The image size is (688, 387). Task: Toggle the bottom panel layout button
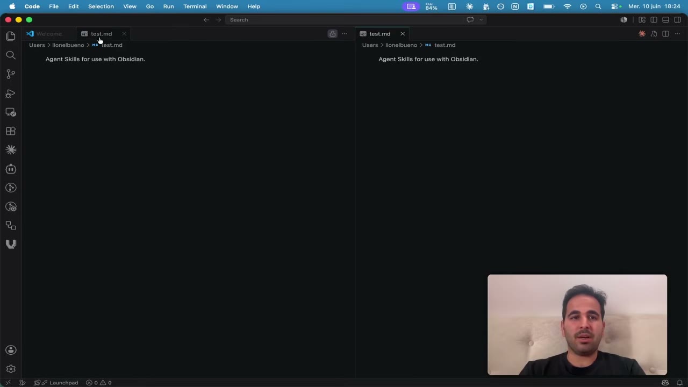[x=665, y=20]
